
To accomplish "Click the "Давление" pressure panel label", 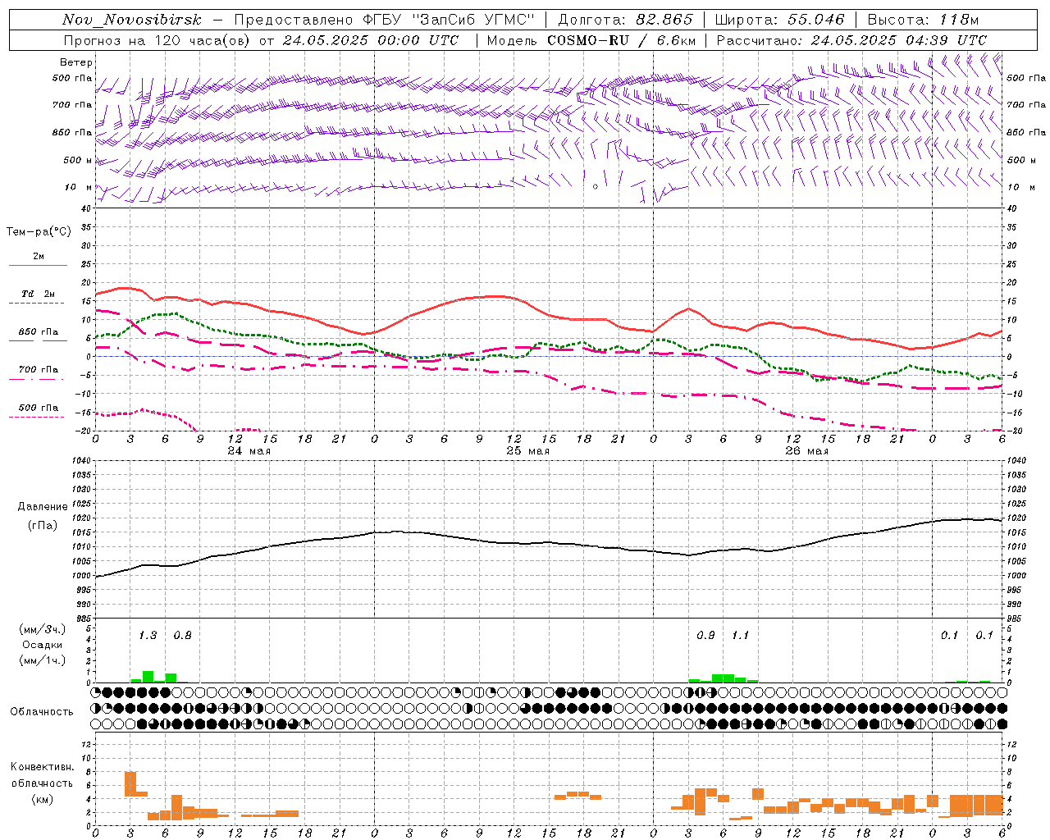I will 43,507.
